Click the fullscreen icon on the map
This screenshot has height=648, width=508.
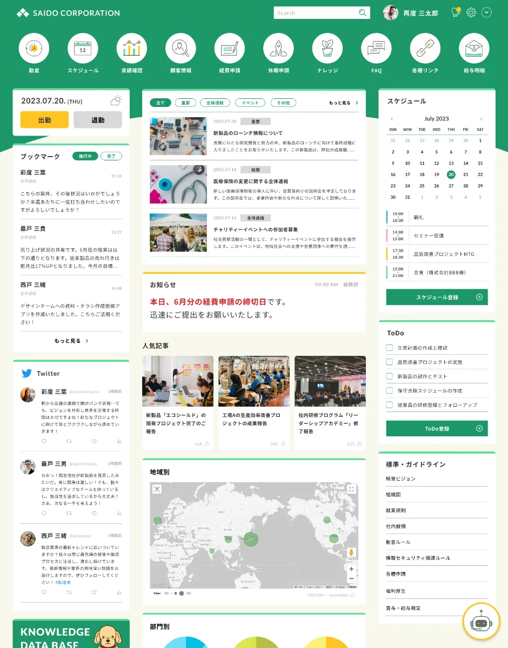(351, 489)
